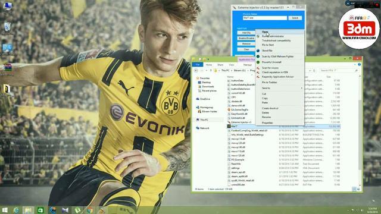Click the refresh button near address bar

(x=314, y=71)
